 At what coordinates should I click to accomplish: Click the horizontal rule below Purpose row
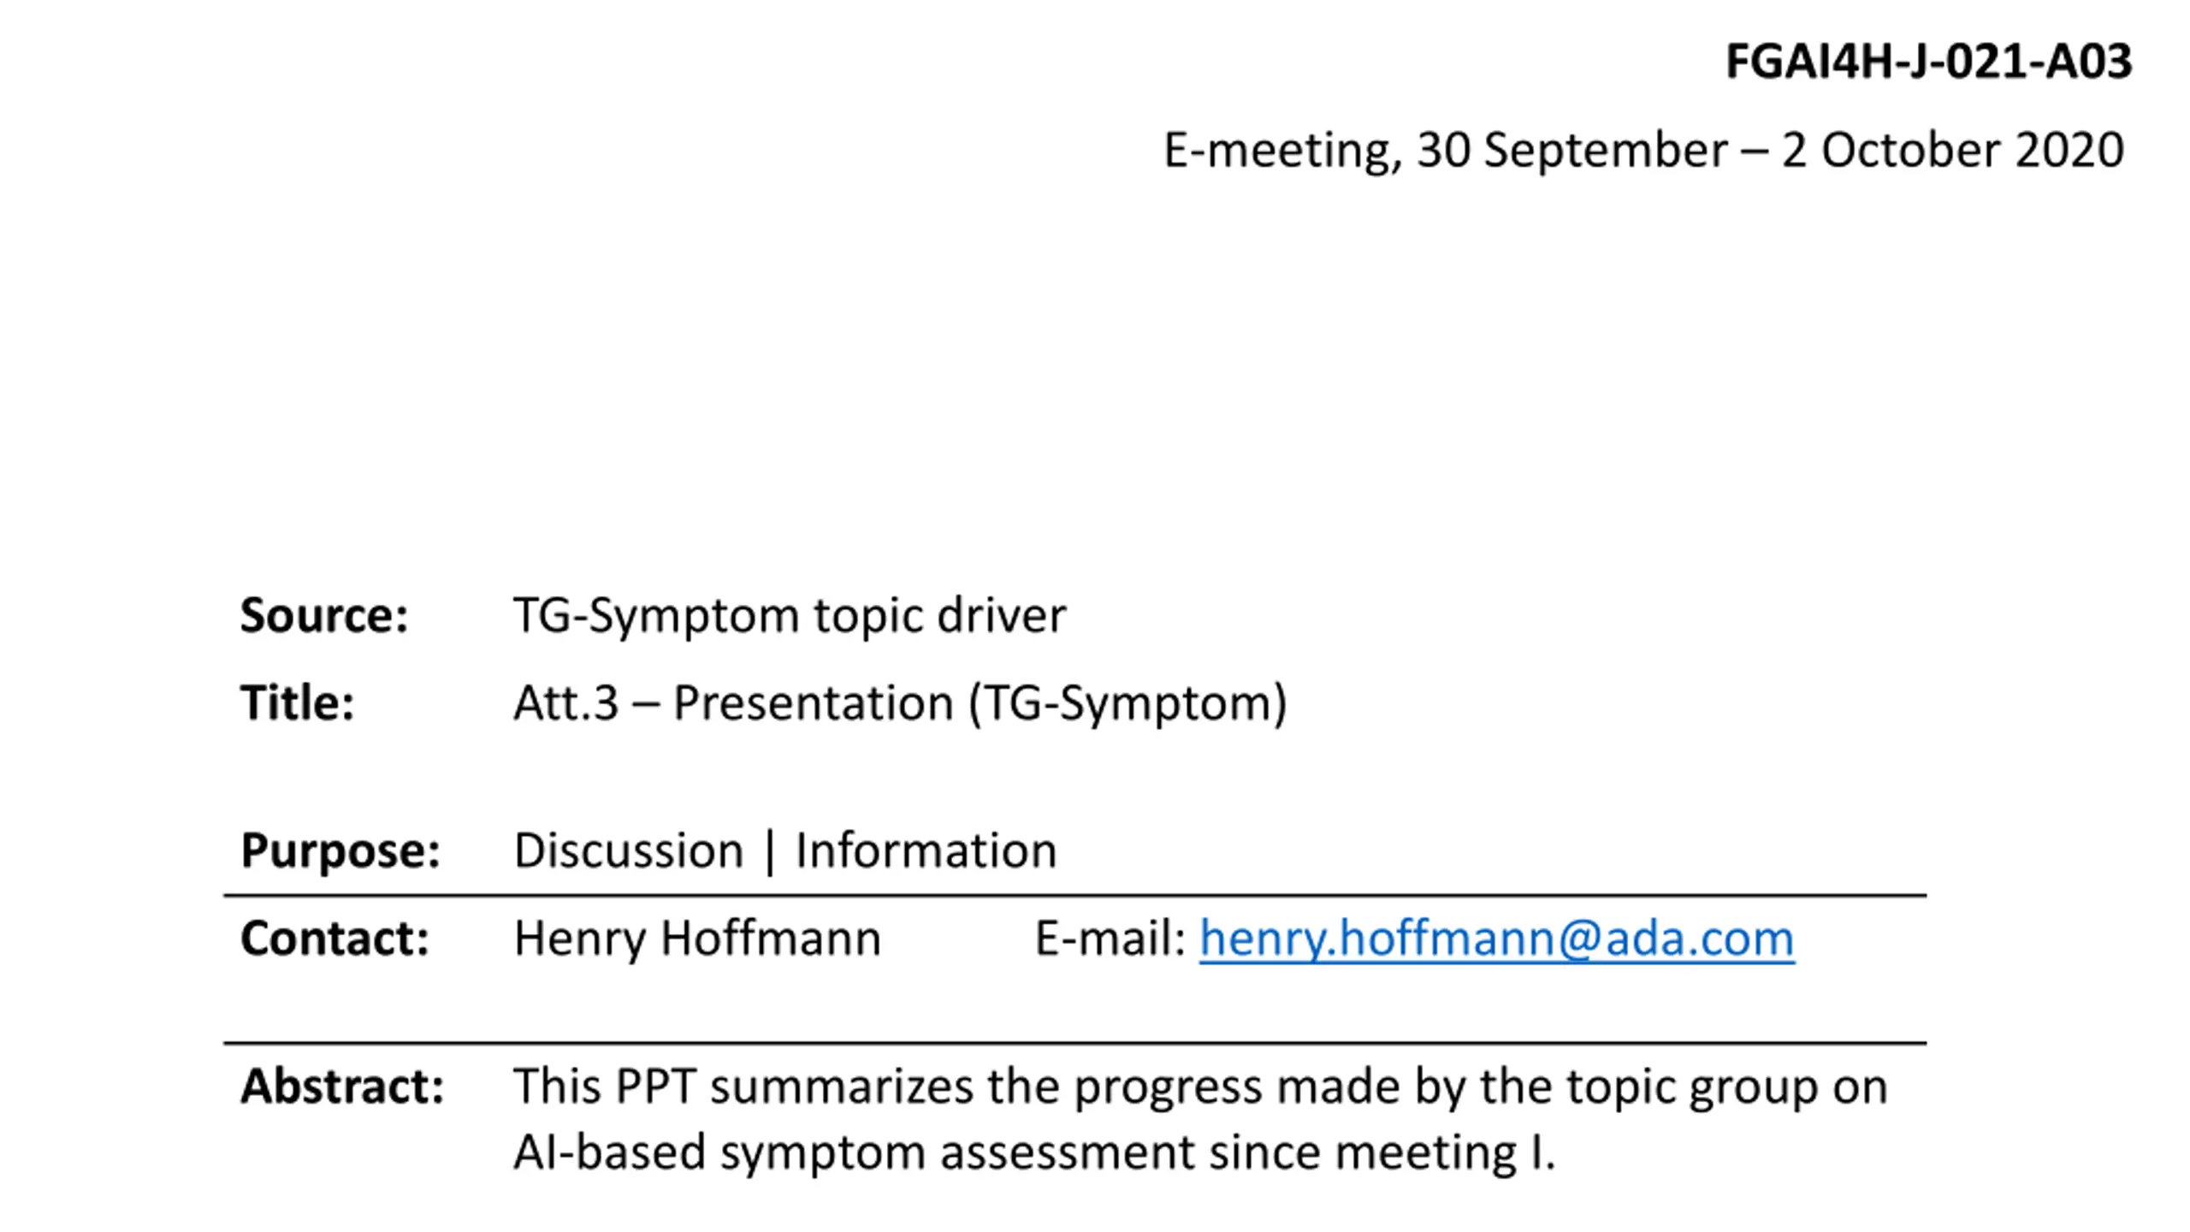[x=1074, y=896]
